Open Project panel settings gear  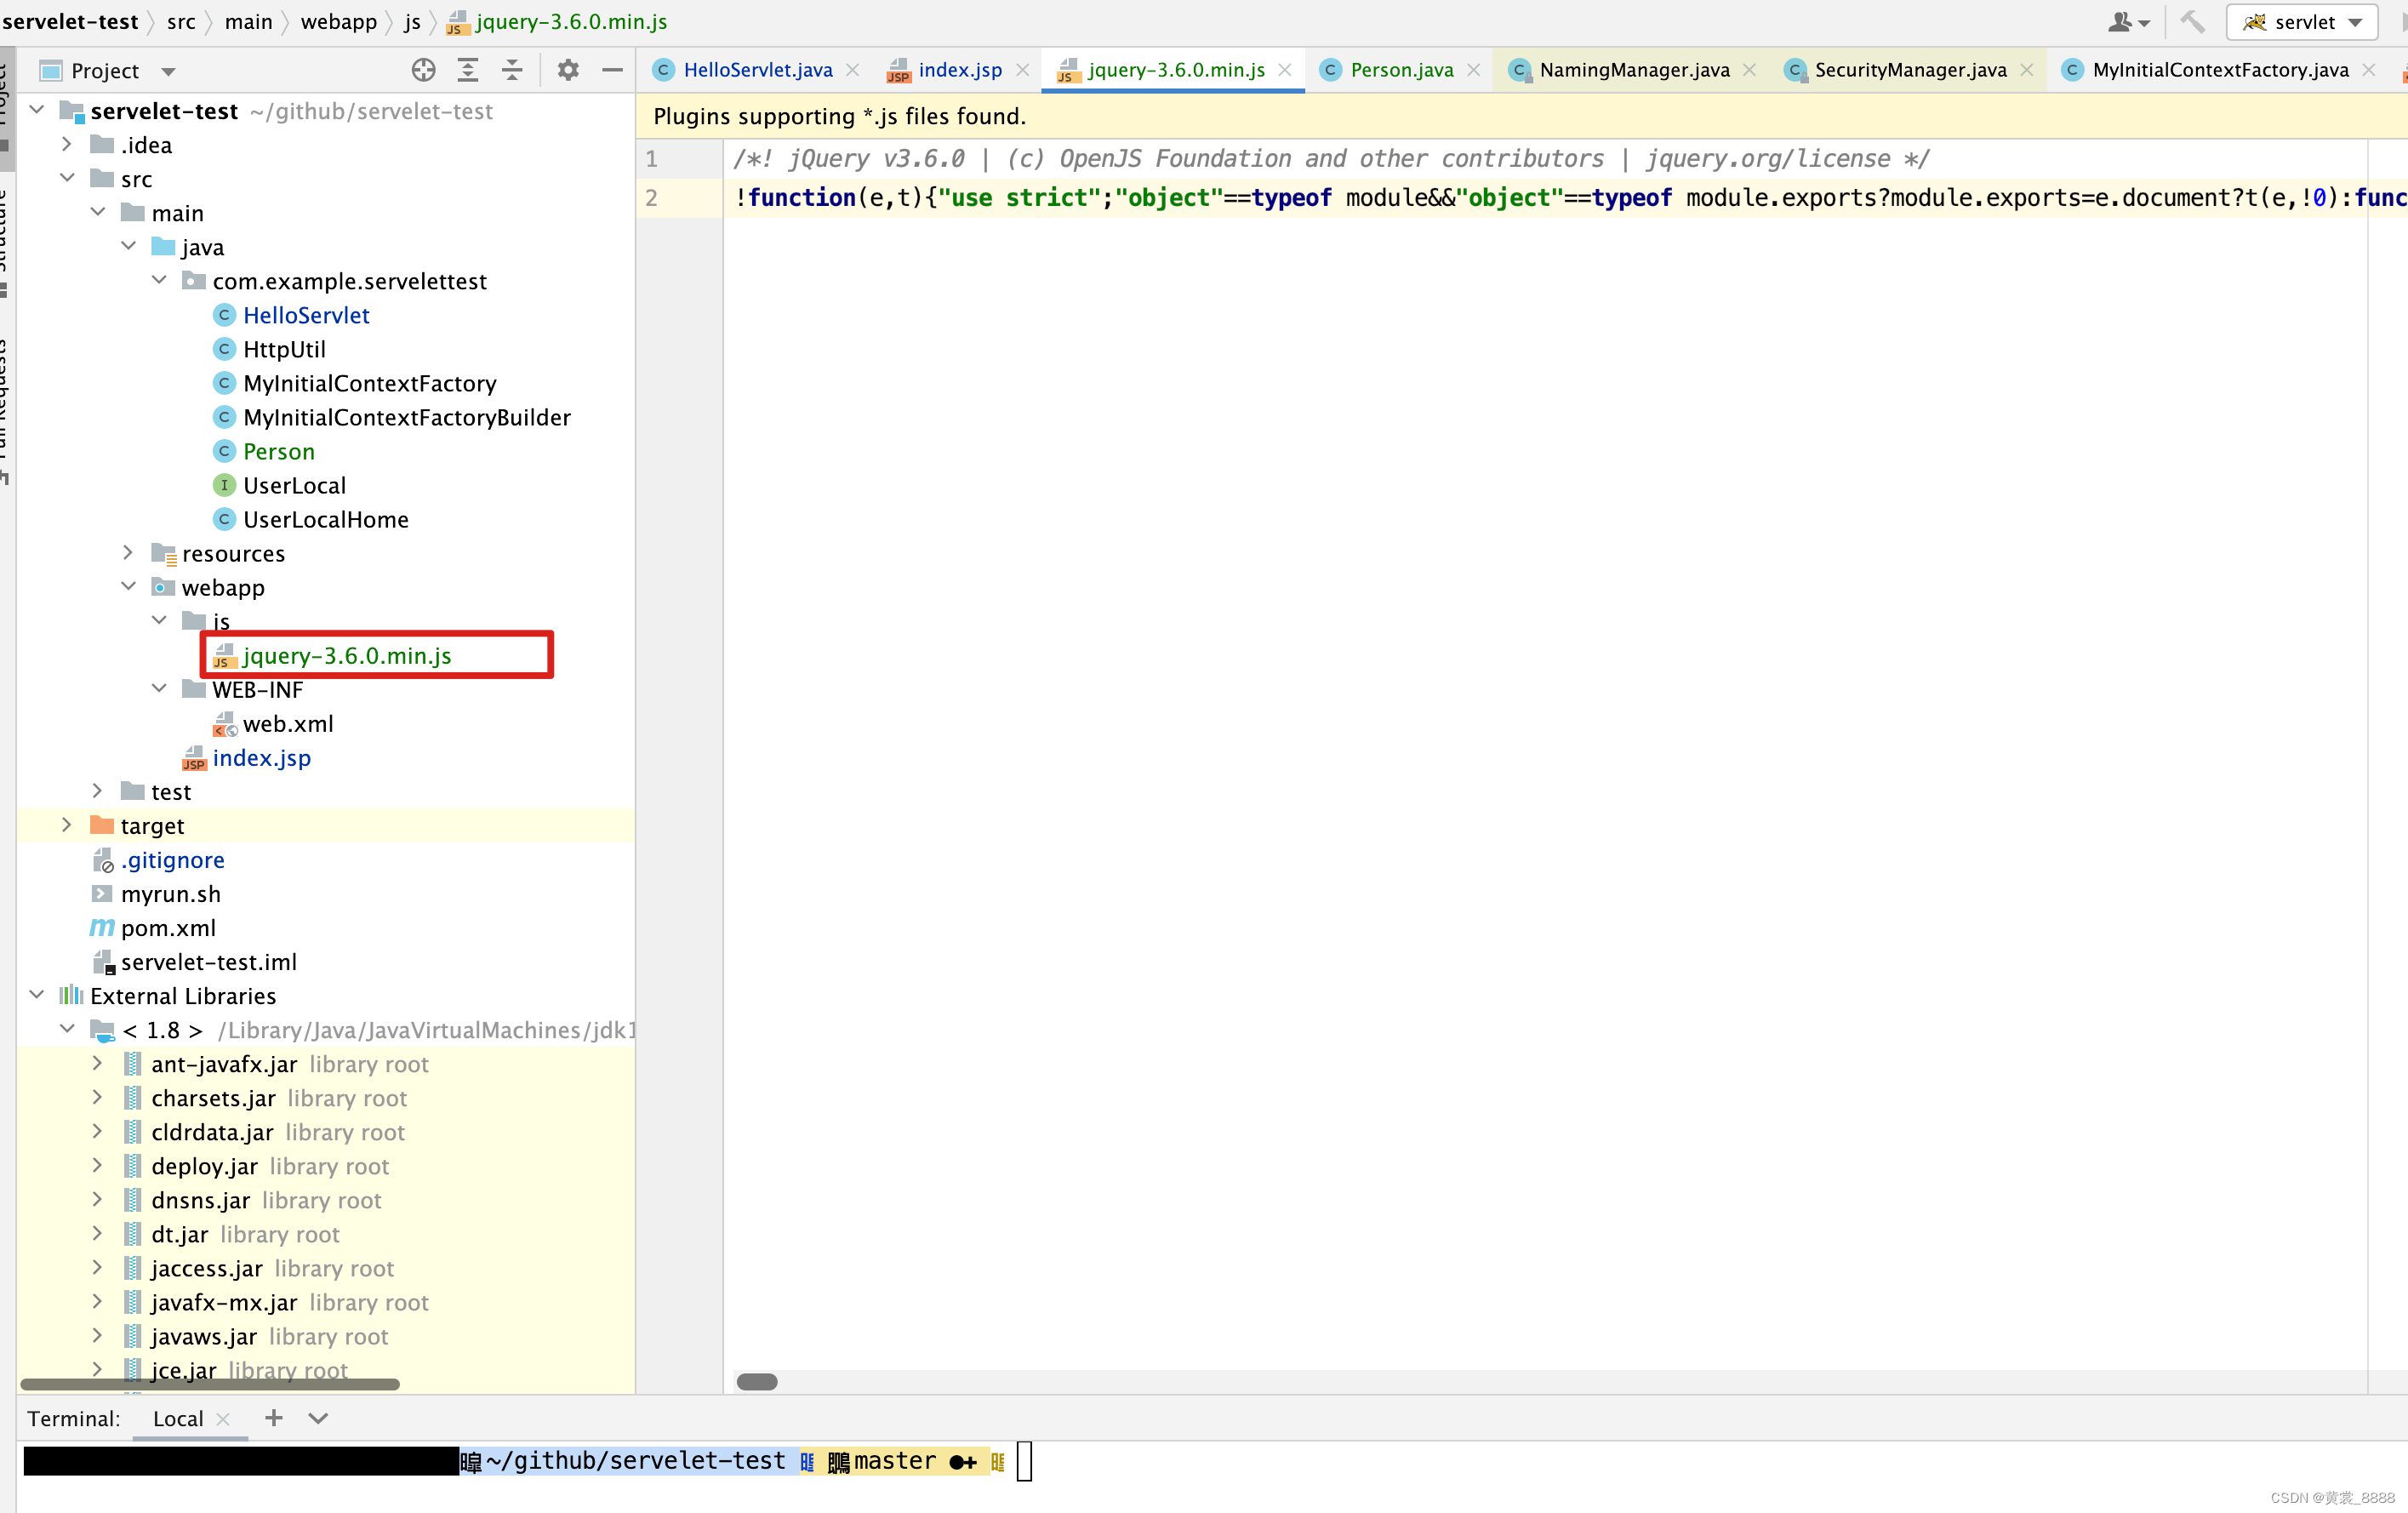(568, 70)
